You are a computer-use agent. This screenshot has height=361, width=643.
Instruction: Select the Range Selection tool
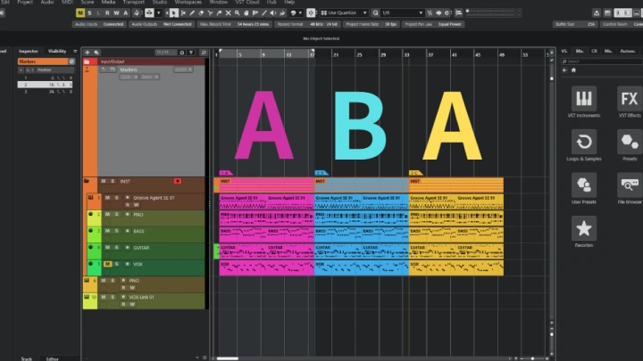[x=183, y=13]
